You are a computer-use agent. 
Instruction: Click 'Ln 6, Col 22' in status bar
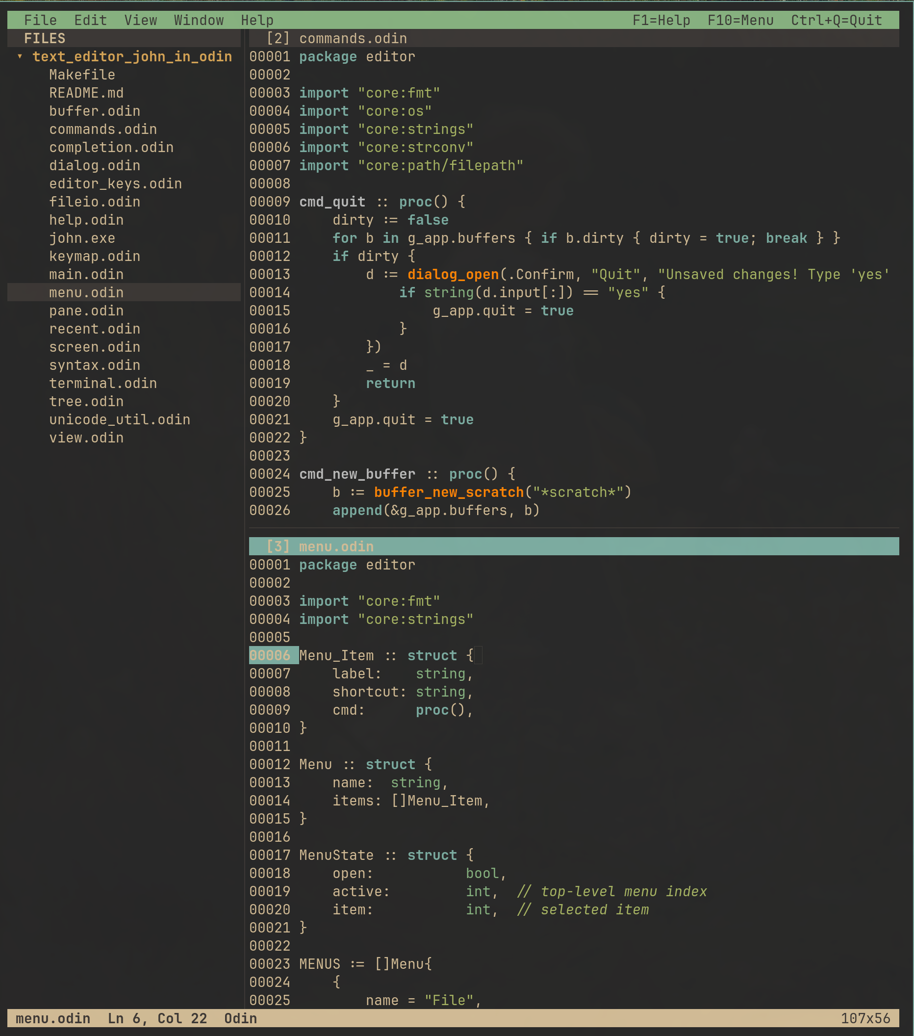tap(157, 1019)
